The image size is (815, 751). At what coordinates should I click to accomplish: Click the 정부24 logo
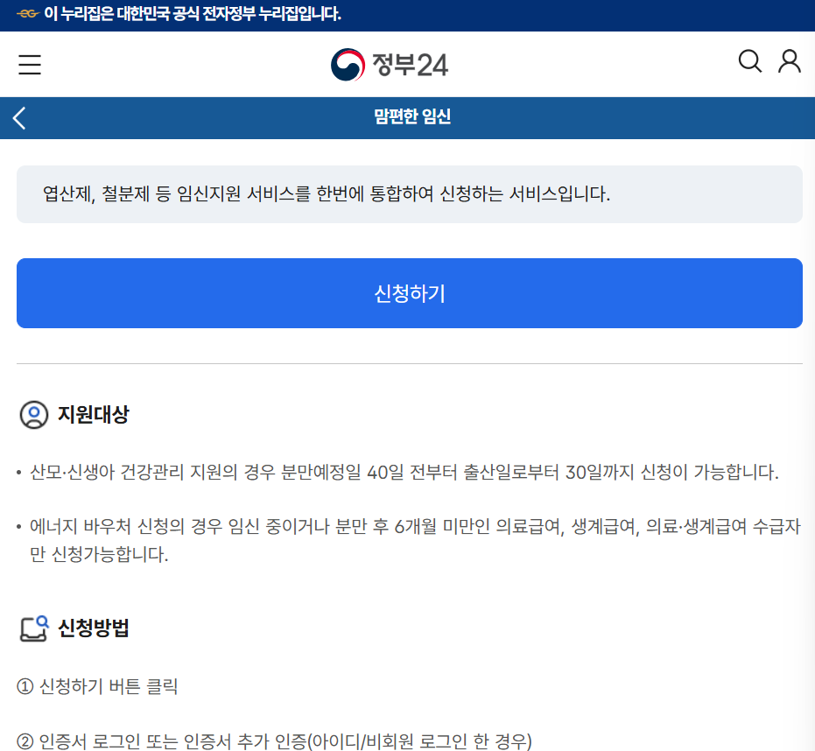(390, 65)
